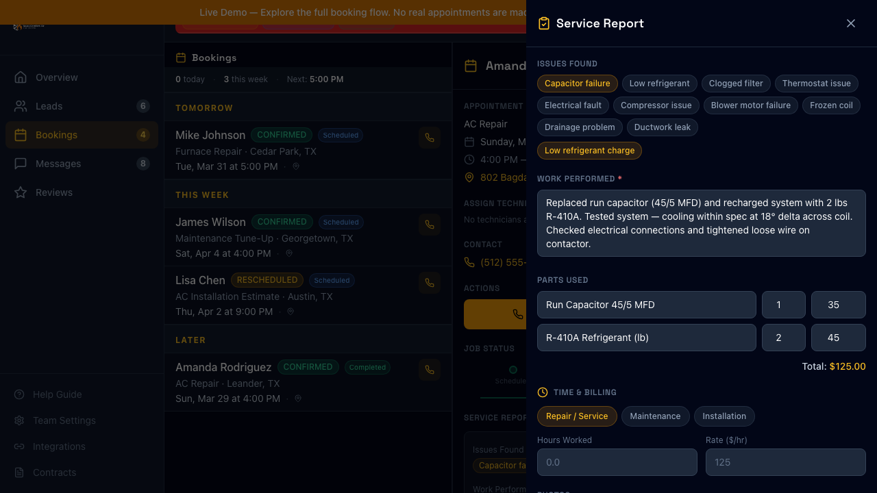Click the Hours Worked input field
Viewport: 877px width, 493px height.
617,462
